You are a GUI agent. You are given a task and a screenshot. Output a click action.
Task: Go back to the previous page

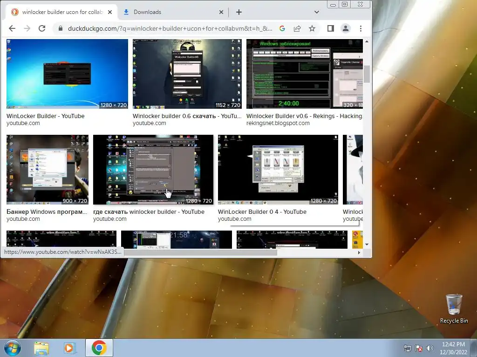click(12, 28)
